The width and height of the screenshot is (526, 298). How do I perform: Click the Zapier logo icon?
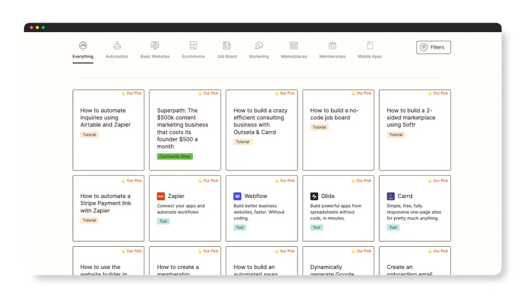coord(161,196)
